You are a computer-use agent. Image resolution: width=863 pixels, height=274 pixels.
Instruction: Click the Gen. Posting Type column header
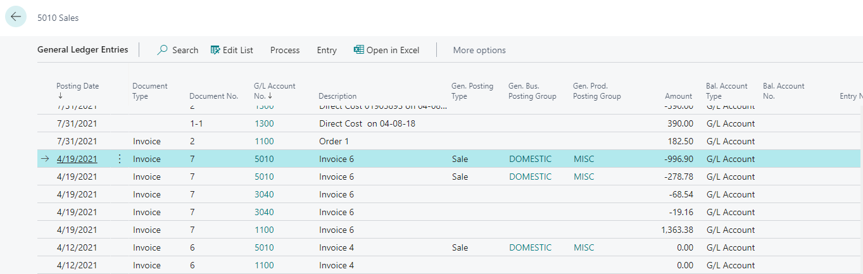click(472, 90)
